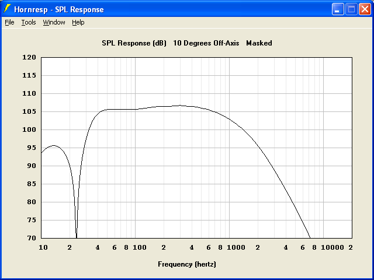
Task: Click the 'Masked' label in chart title
Action: coord(259,43)
